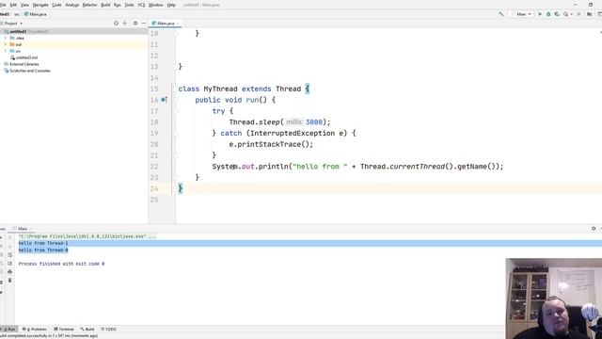602x339 pixels.
Task: Open the Problems tool window button
Action: coord(35,330)
